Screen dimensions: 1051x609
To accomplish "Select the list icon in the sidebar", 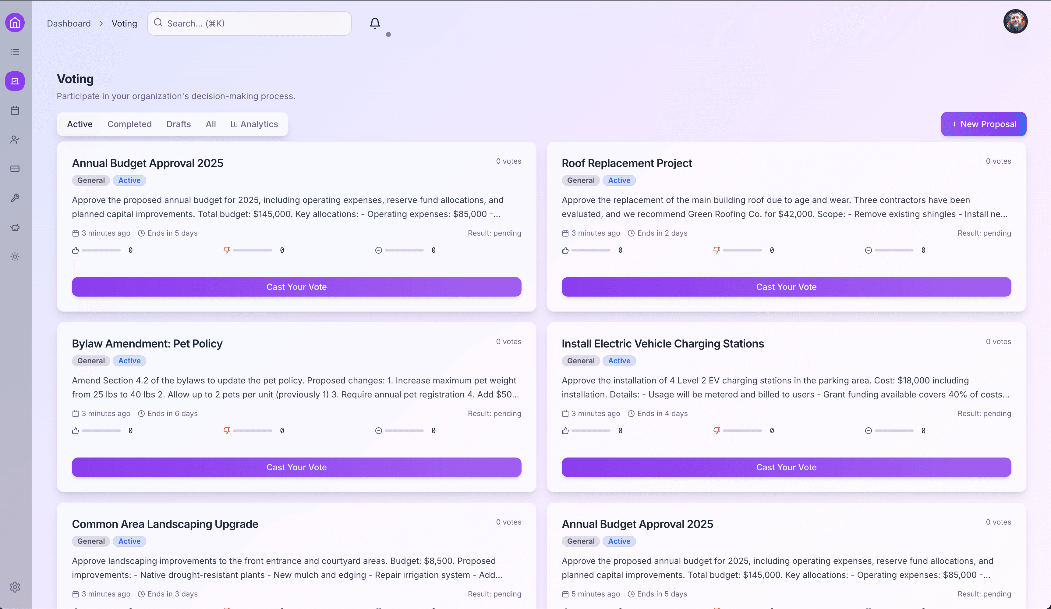I will [15, 51].
